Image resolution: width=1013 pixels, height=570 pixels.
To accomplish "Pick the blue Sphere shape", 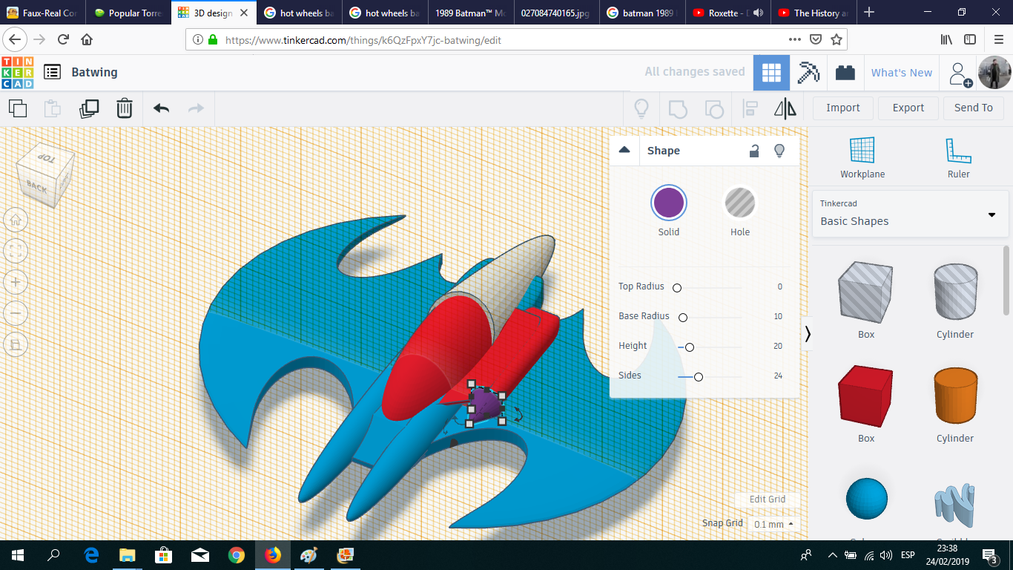I will coord(866,499).
